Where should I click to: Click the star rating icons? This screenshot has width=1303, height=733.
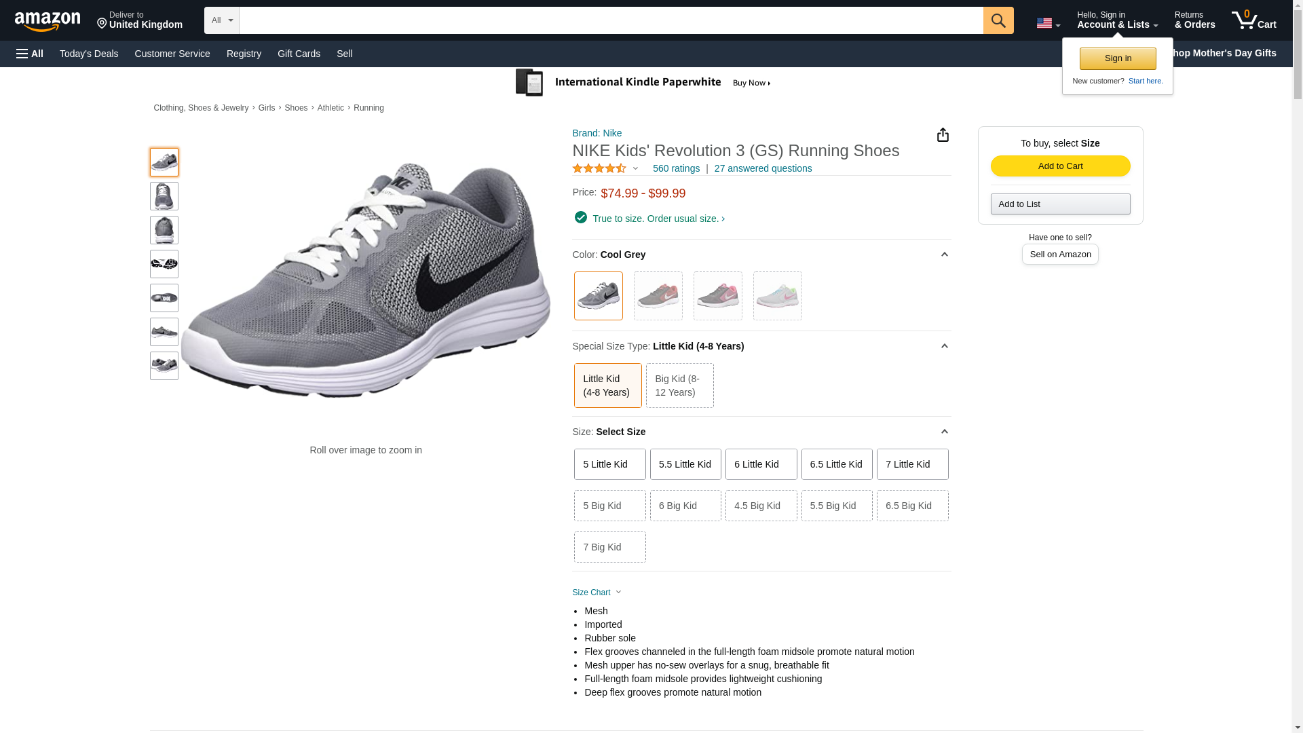point(599,168)
